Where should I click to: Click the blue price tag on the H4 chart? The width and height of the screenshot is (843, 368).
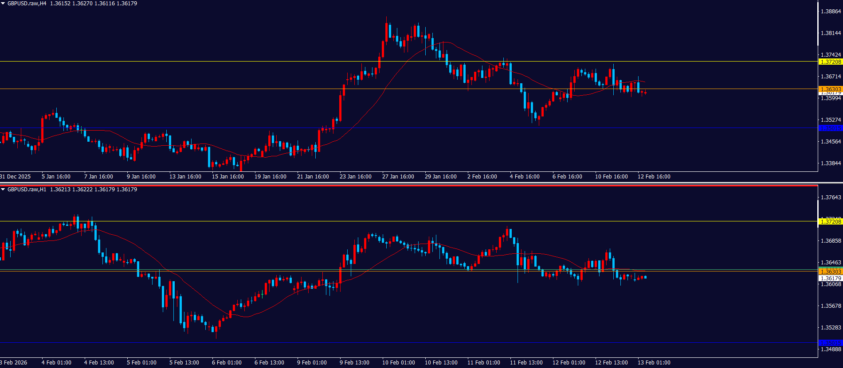[830, 128]
